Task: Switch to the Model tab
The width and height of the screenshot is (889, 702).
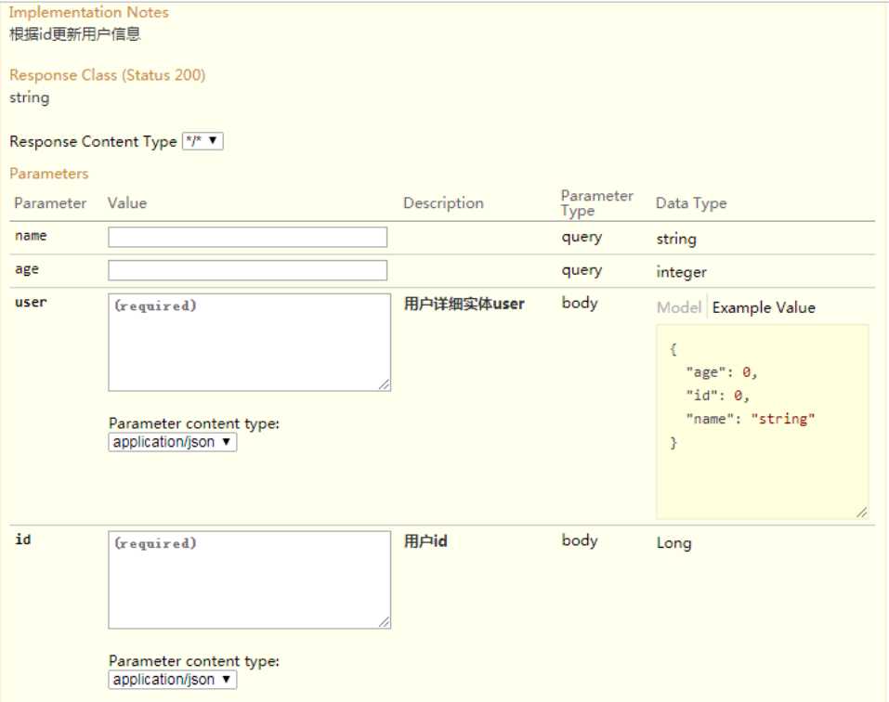Action: click(679, 307)
